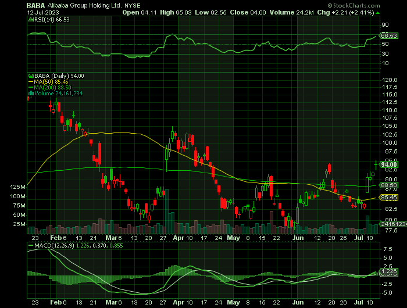The width and height of the screenshot is (407, 308).
Task: Click Jul on the MACD panel date axis
Action: 359,302
